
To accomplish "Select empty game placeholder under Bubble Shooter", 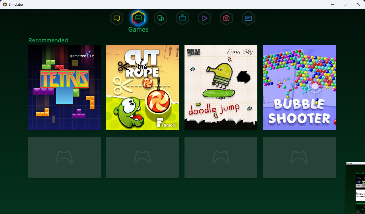I will (x=299, y=157).
